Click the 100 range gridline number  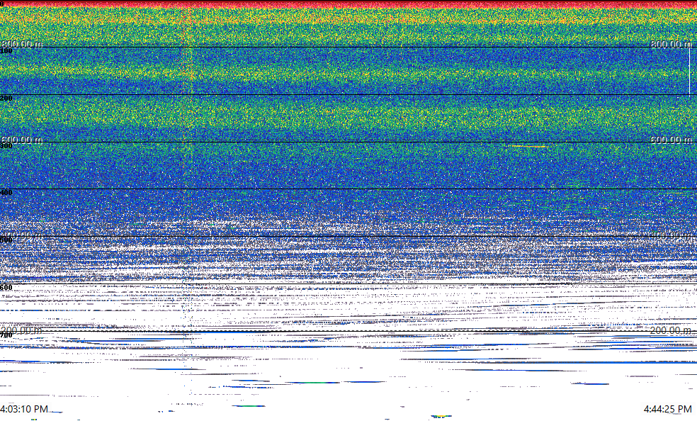coord(6,51)
